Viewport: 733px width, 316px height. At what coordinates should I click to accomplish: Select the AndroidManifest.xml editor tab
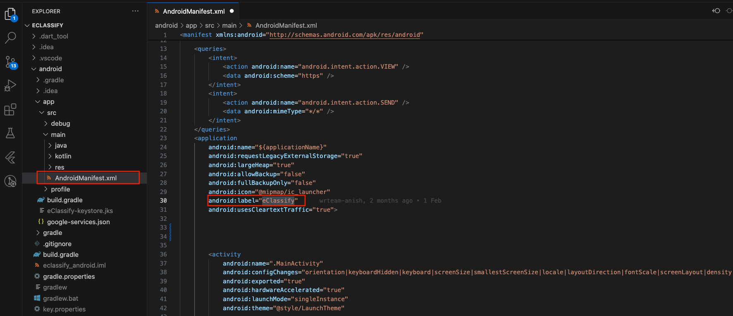pyautogui.click(x=193, y=11)
